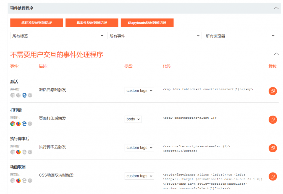Click the 将标签复制到剪切板 button
The width and height of the screenshot is (283, 194).
37,23
